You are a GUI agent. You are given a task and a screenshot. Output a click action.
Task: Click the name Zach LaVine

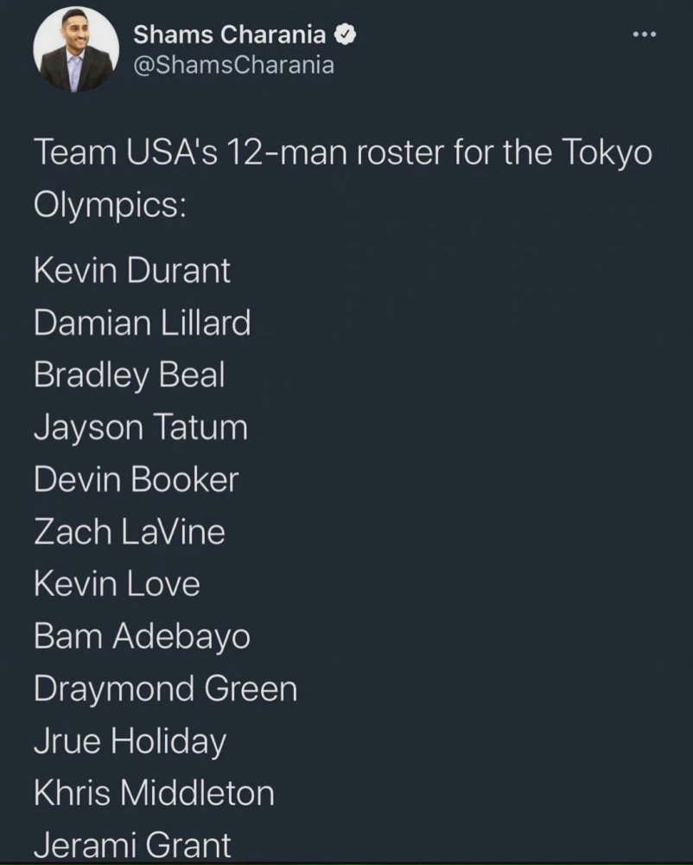(x=130, y=532)
